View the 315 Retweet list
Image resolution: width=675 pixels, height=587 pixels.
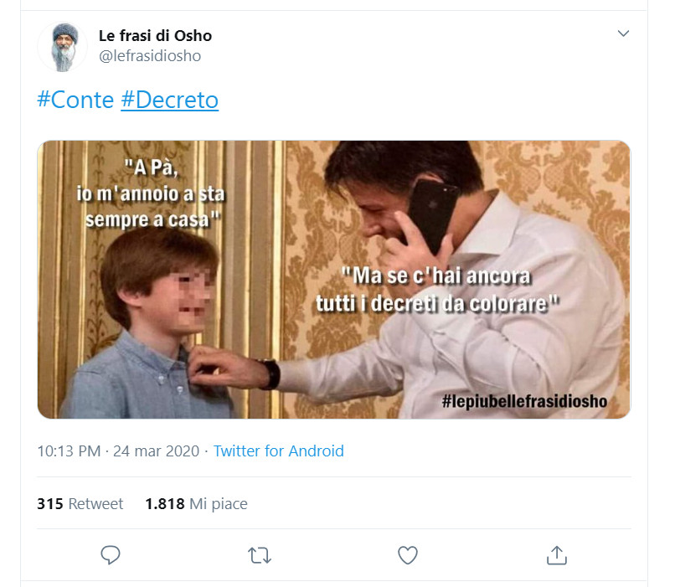(x=80, y=503)
